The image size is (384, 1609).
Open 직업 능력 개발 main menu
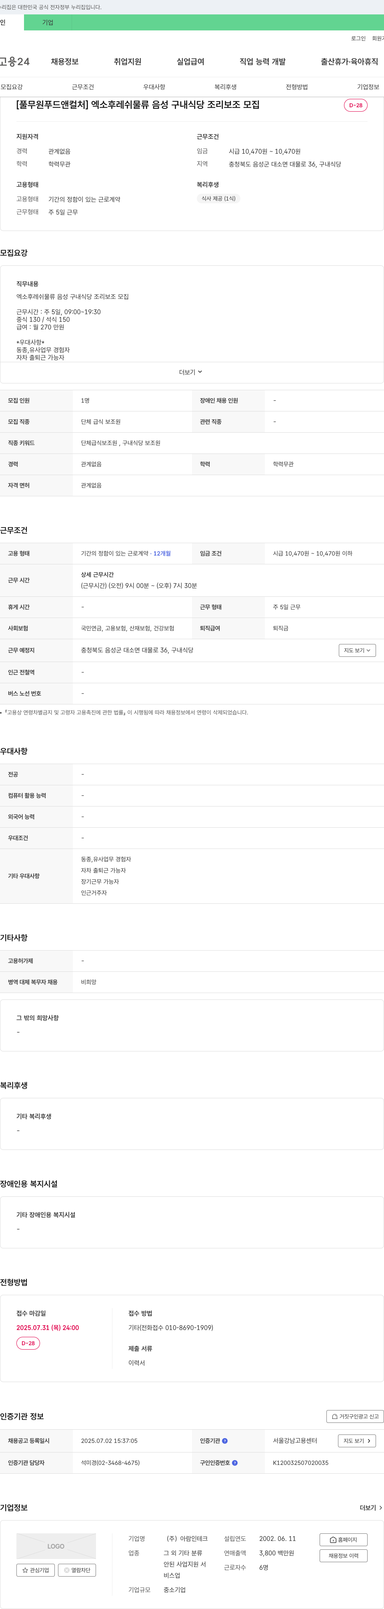262,62
